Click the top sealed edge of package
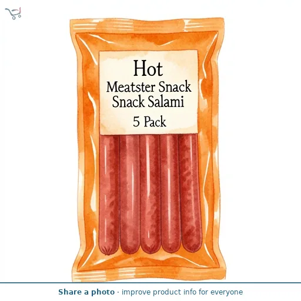 pyautogui.click(x=147, y=25)
